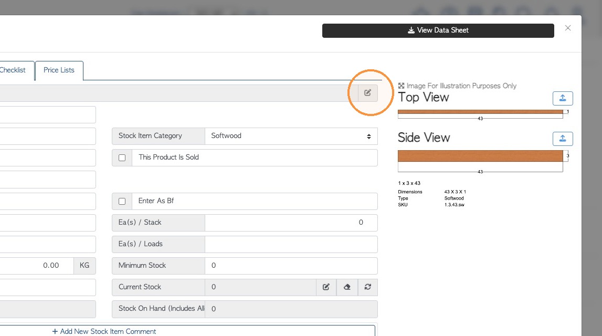Click the weight field showing 0.00

[x=36, y=266]
